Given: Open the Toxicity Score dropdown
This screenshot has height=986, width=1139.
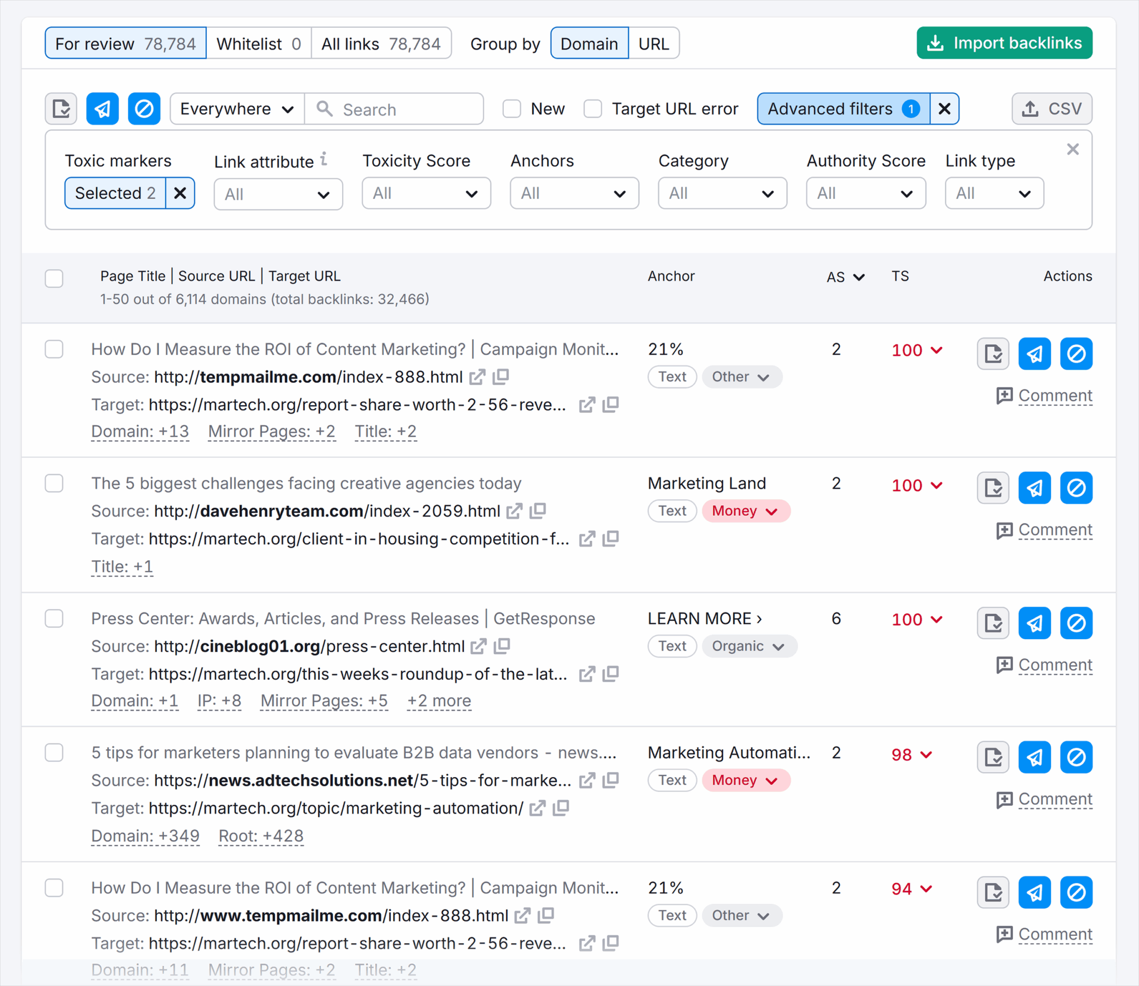Looking at the screenshot, I should point(426,193).
